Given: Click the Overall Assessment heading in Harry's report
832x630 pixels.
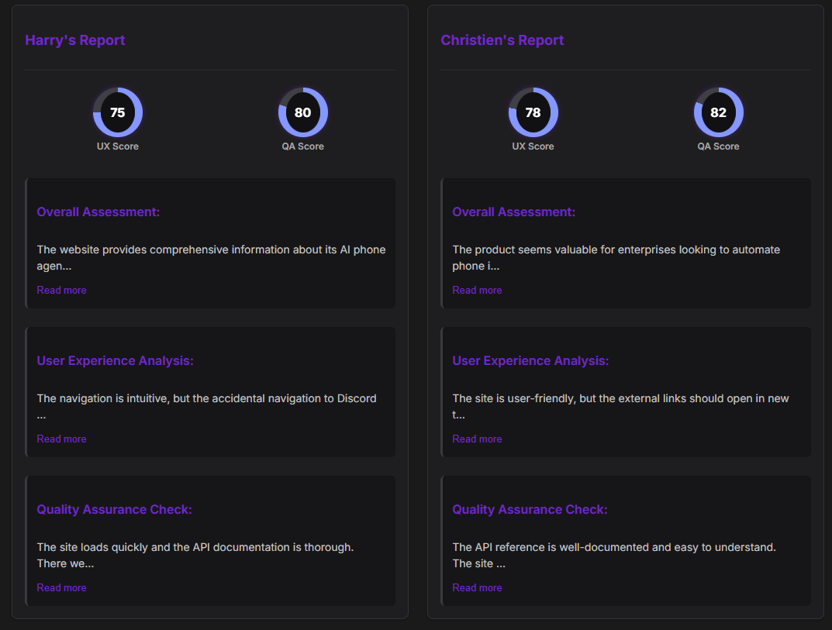Looking at the screenshot, I should (x=98, y=212).
